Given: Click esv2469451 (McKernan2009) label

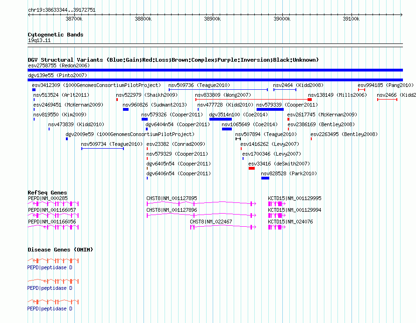Looking at the screenshot, I should (68, 105).
